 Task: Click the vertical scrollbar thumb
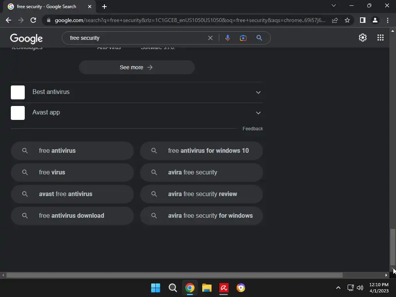click(x=393, y=247)
